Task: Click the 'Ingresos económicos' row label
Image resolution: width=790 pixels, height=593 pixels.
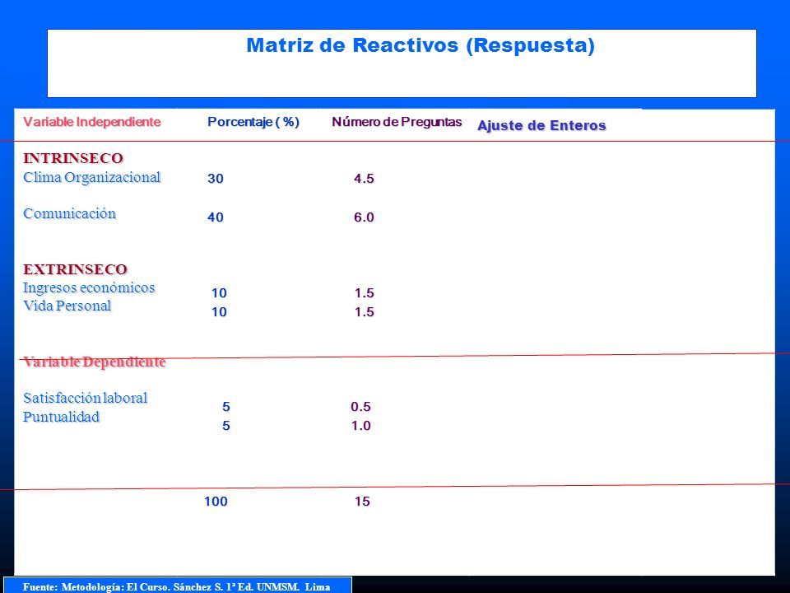Action: (89, 288)
